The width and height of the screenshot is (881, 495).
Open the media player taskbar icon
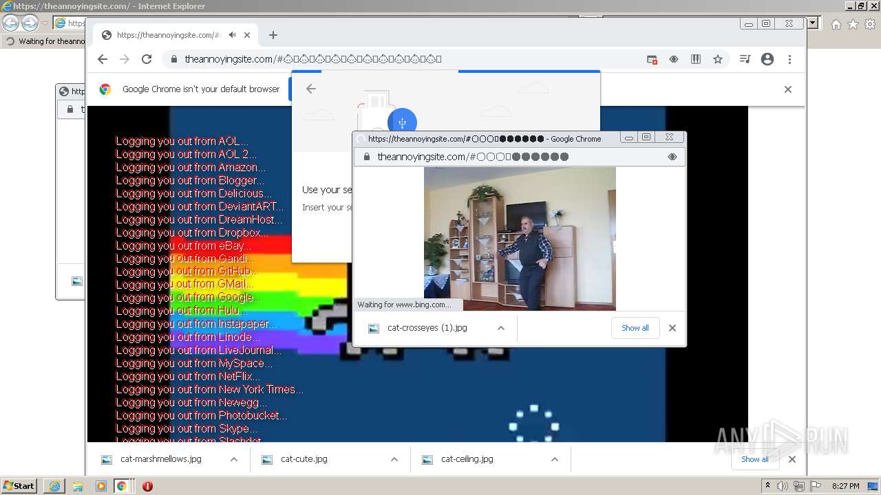[100, 486]
